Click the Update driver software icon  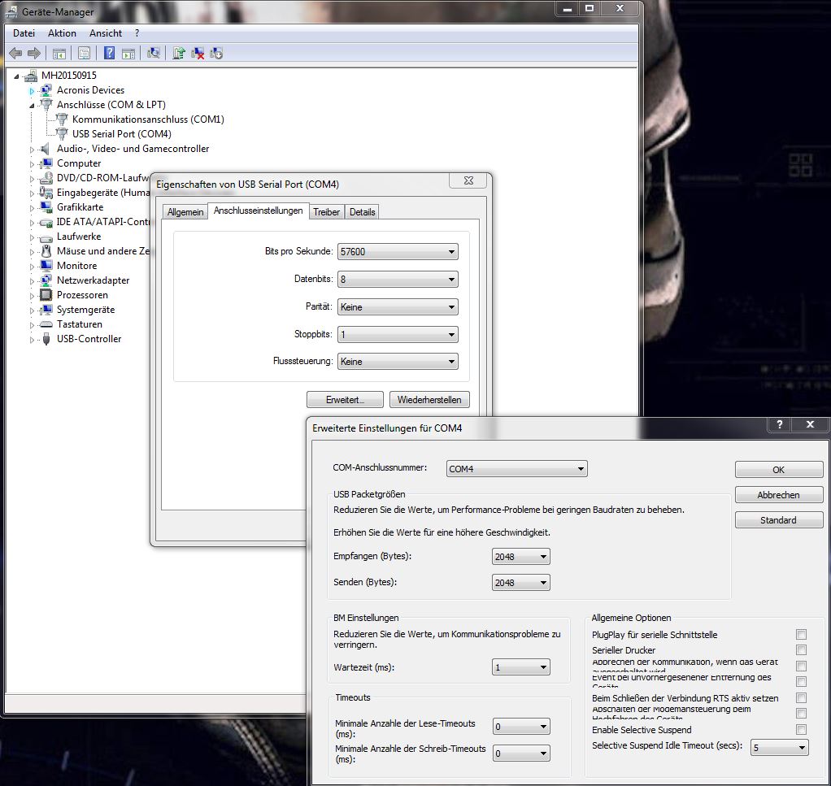[x=179, y=54]
